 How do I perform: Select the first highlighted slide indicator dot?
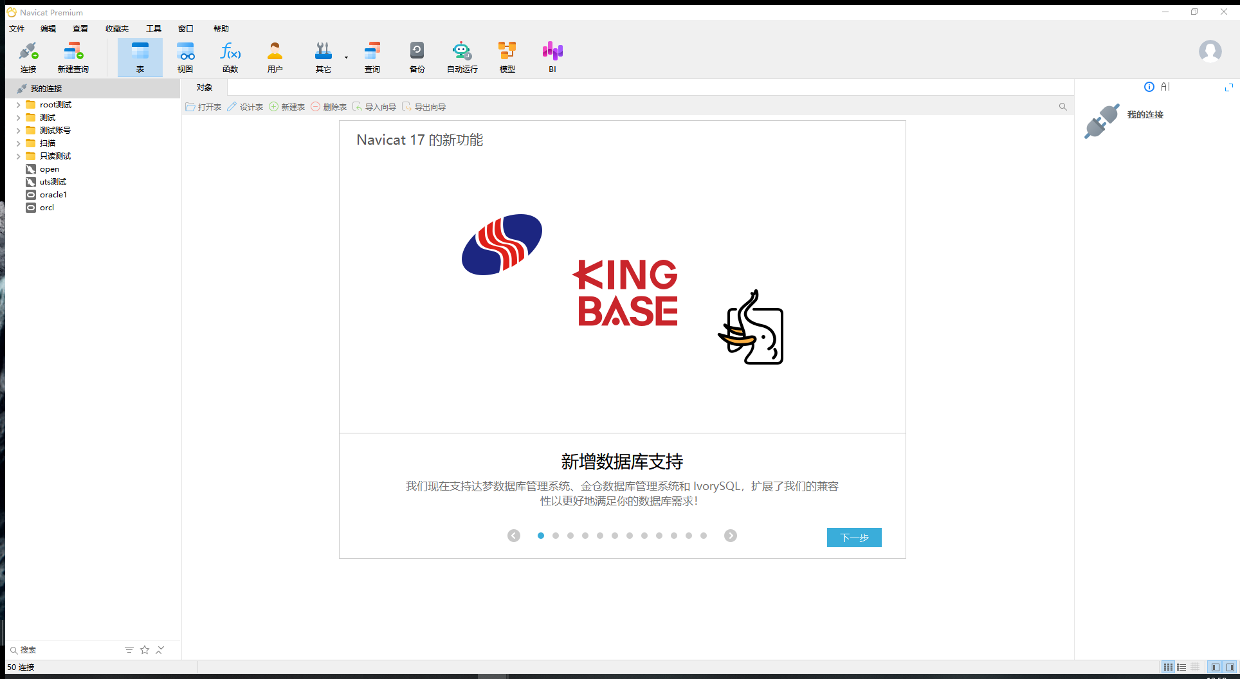pyautogui.click(x=541, y=536)
